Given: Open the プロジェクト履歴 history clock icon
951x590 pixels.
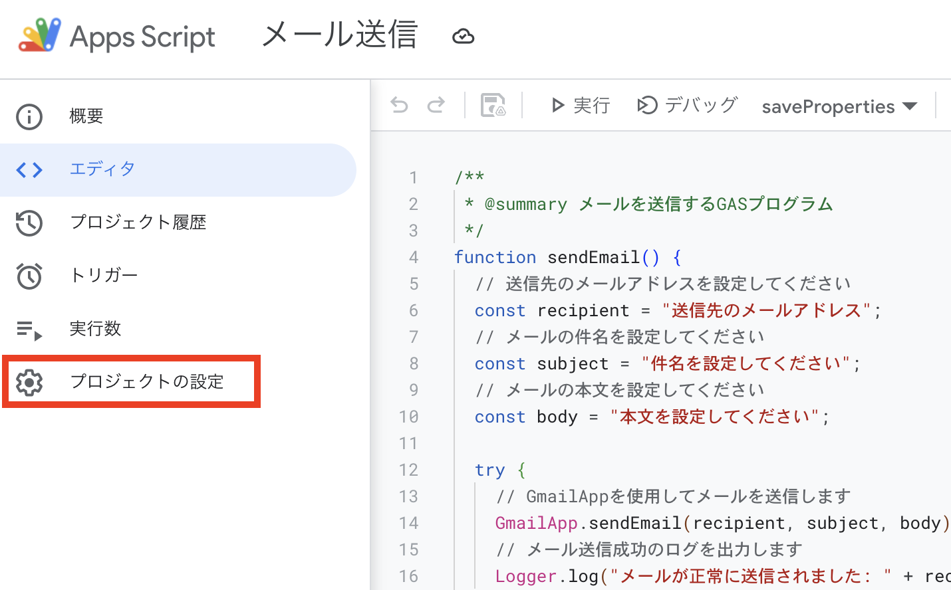Looking at the screenshot, I should [29, 223].
